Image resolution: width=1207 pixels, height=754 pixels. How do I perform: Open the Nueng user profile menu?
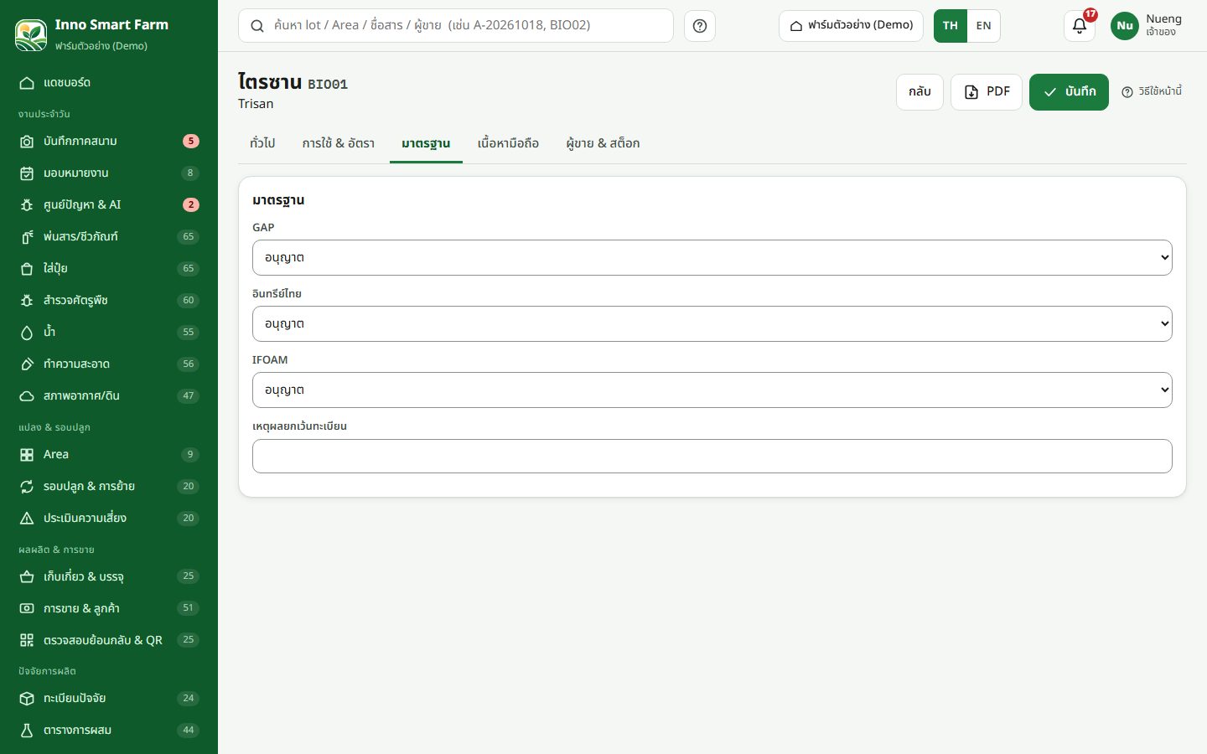point(1147,26)
